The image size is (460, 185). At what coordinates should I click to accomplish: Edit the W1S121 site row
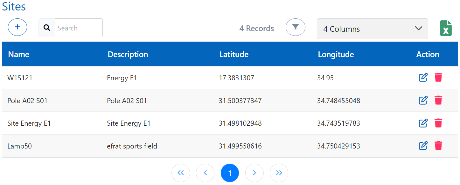tap(423, 77)
